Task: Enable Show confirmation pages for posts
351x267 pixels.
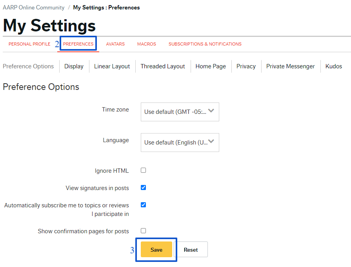Action: (x=143, y=231)
